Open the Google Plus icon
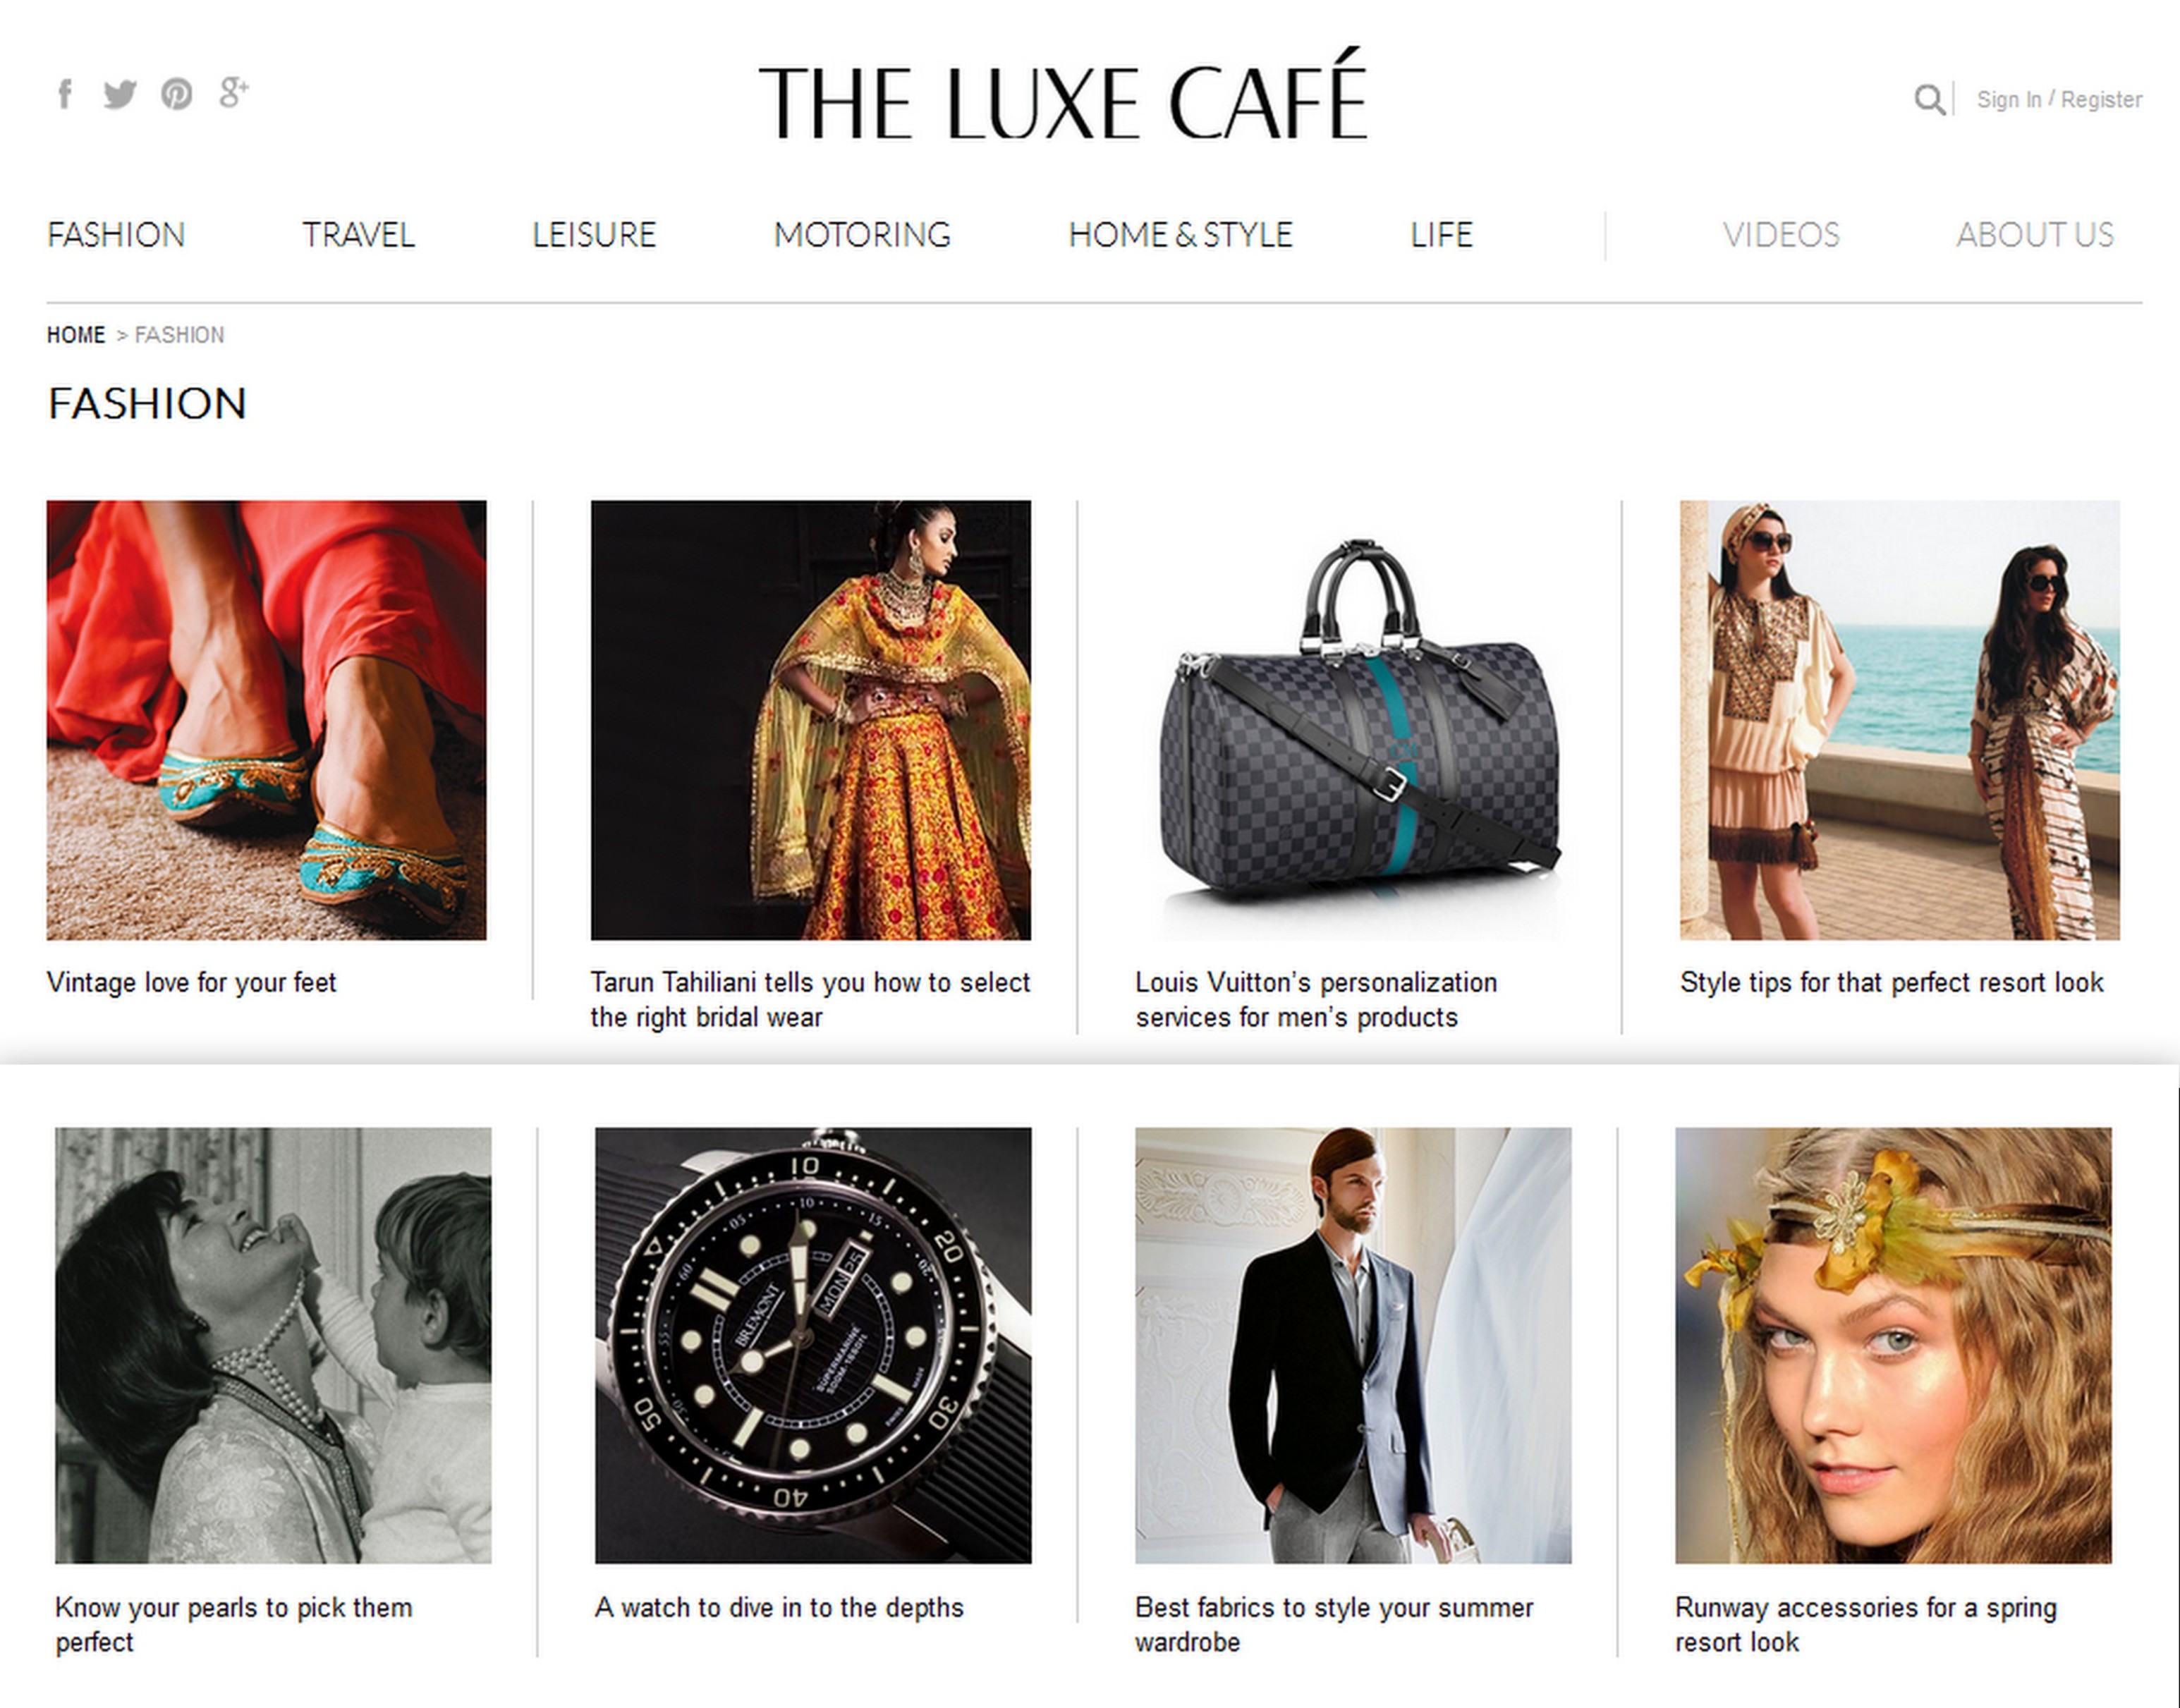Viewport: 2180px width, 1708px height. [x=234, y=93]
